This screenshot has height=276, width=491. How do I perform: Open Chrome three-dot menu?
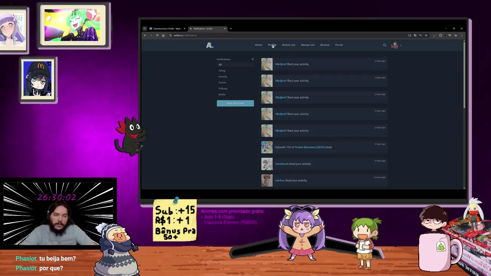coord(461,35)
